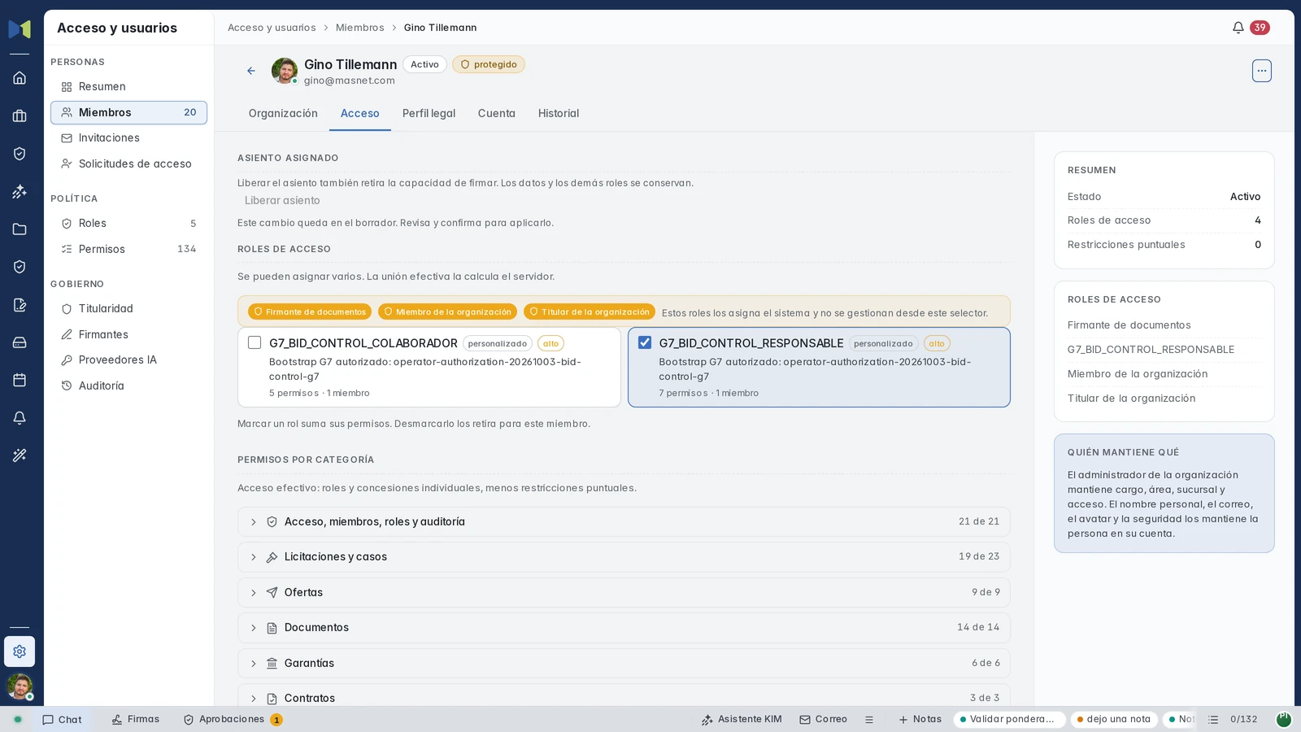Open the Chat panel in bottom bar
The image size is (1301, 732).
[62, 720]
